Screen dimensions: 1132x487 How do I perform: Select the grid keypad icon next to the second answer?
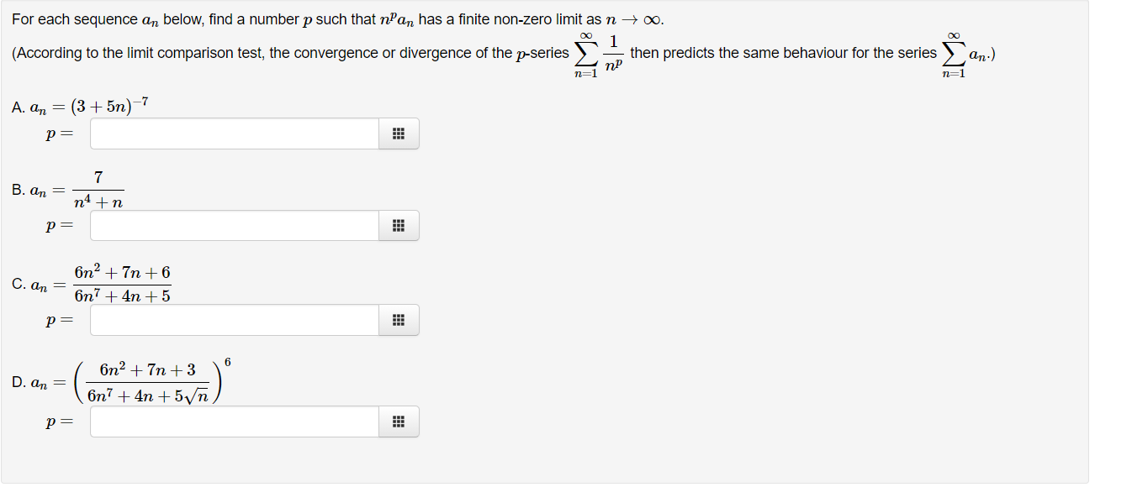tap(399, 225)
